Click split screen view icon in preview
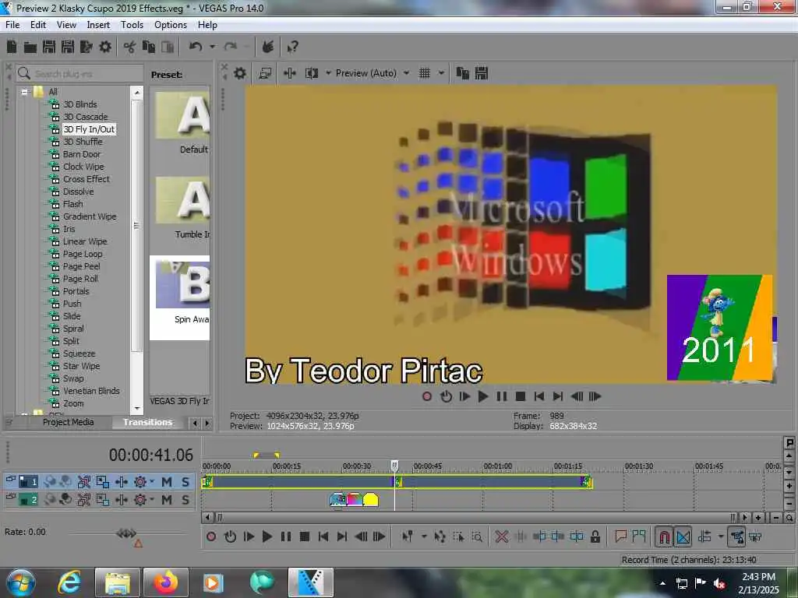 tap(312, 73)
